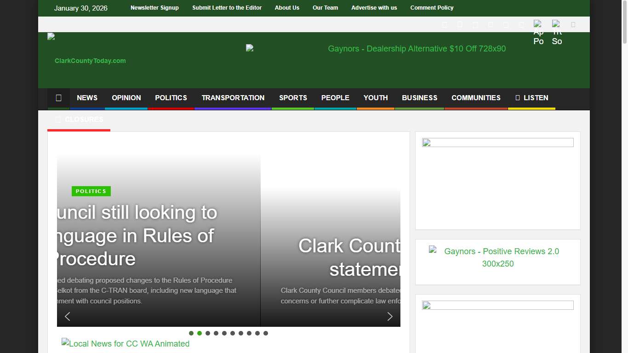Click the Closures alert icon
Screen dimensions: 628x353
tap(58, 120)
